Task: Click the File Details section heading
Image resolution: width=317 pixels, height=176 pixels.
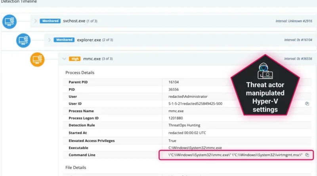Action: [x=76, y=167]
